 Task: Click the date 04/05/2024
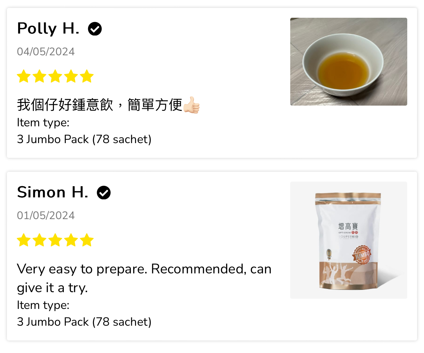click(46, 52)
